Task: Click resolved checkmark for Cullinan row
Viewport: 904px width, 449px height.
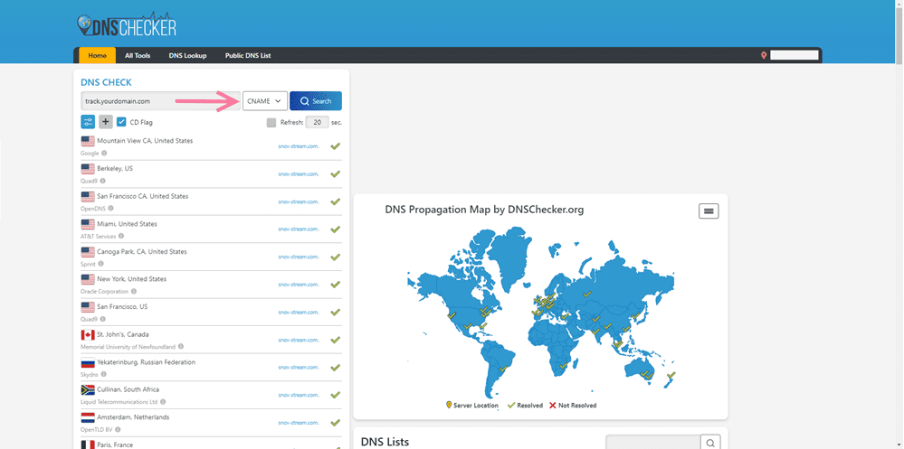Action: (x=335, y=395)
